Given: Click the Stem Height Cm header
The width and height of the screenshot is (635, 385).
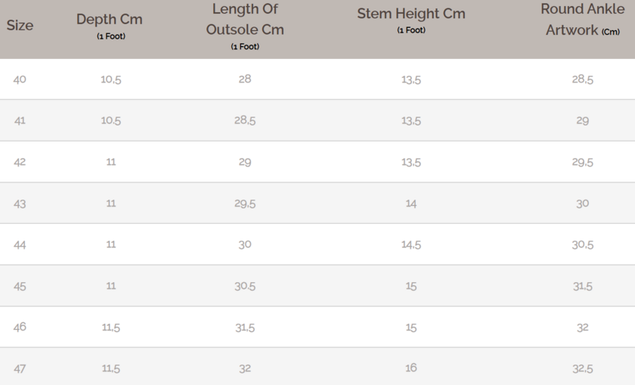Looking at the screenshot, I should tap(411, 14).
